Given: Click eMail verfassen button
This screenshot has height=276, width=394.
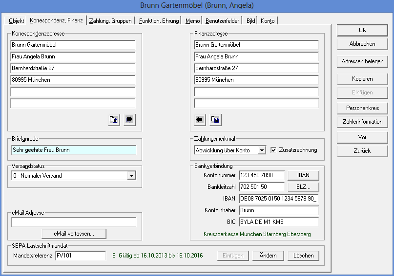Looking at the screenshot, I should click(x=74, y=234).
